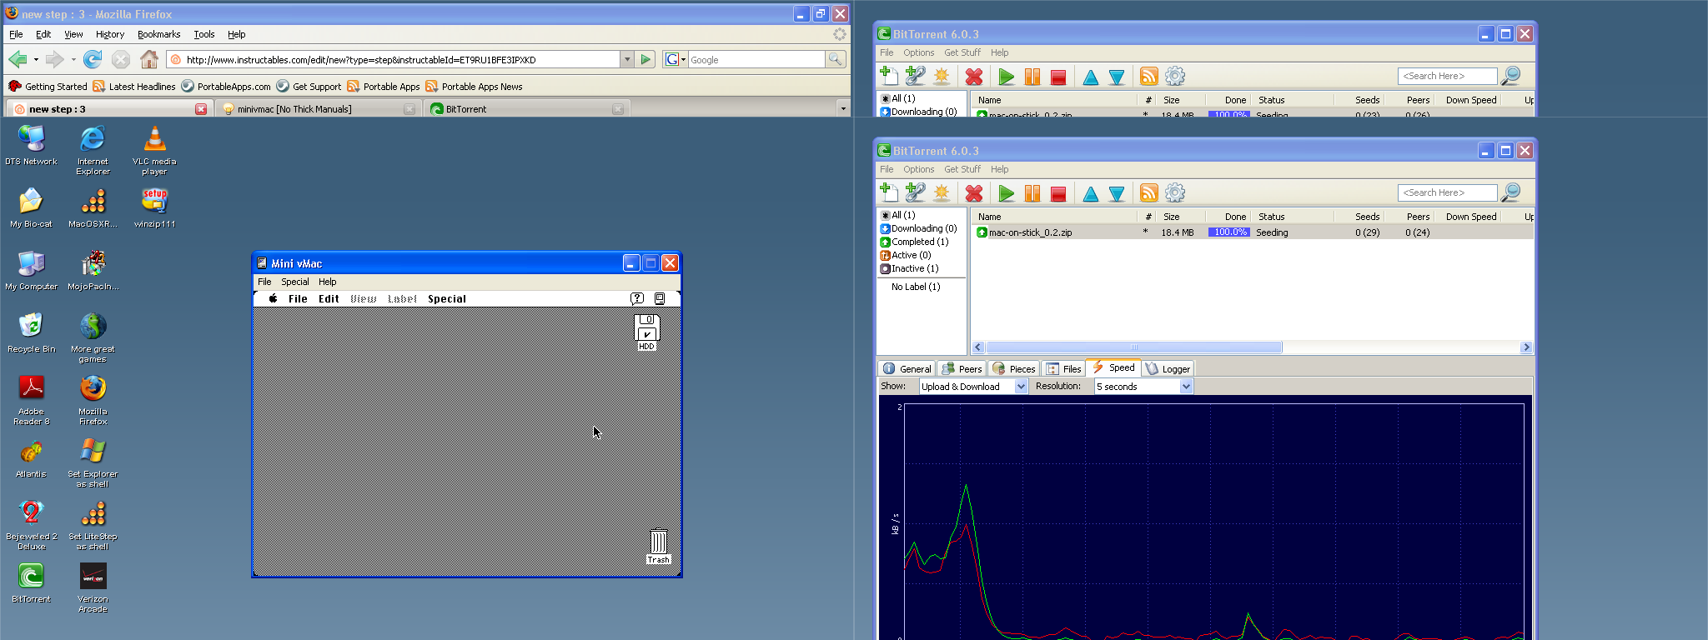The image size is (1708, 640).
Task: Open winzip111 setup icon
Action: click(154, 207)
